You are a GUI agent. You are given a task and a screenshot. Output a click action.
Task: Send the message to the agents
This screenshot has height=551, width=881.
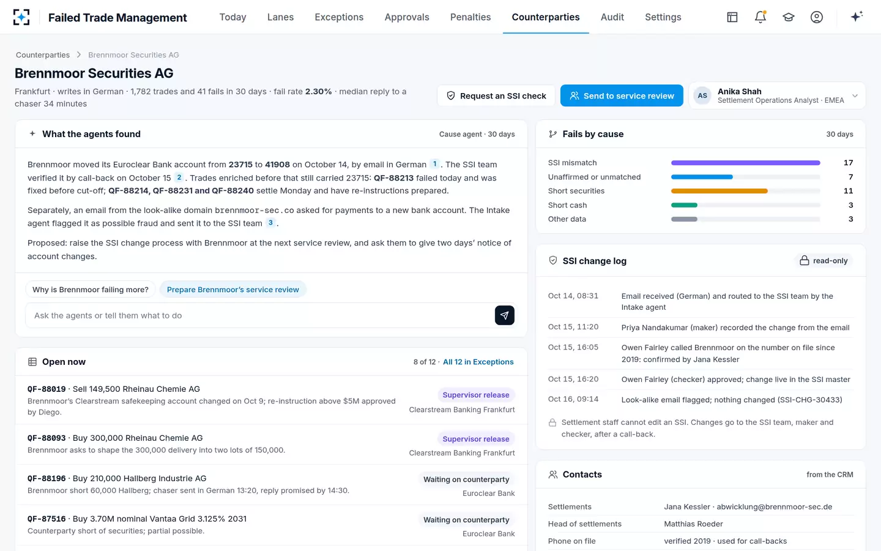(505, 315)
